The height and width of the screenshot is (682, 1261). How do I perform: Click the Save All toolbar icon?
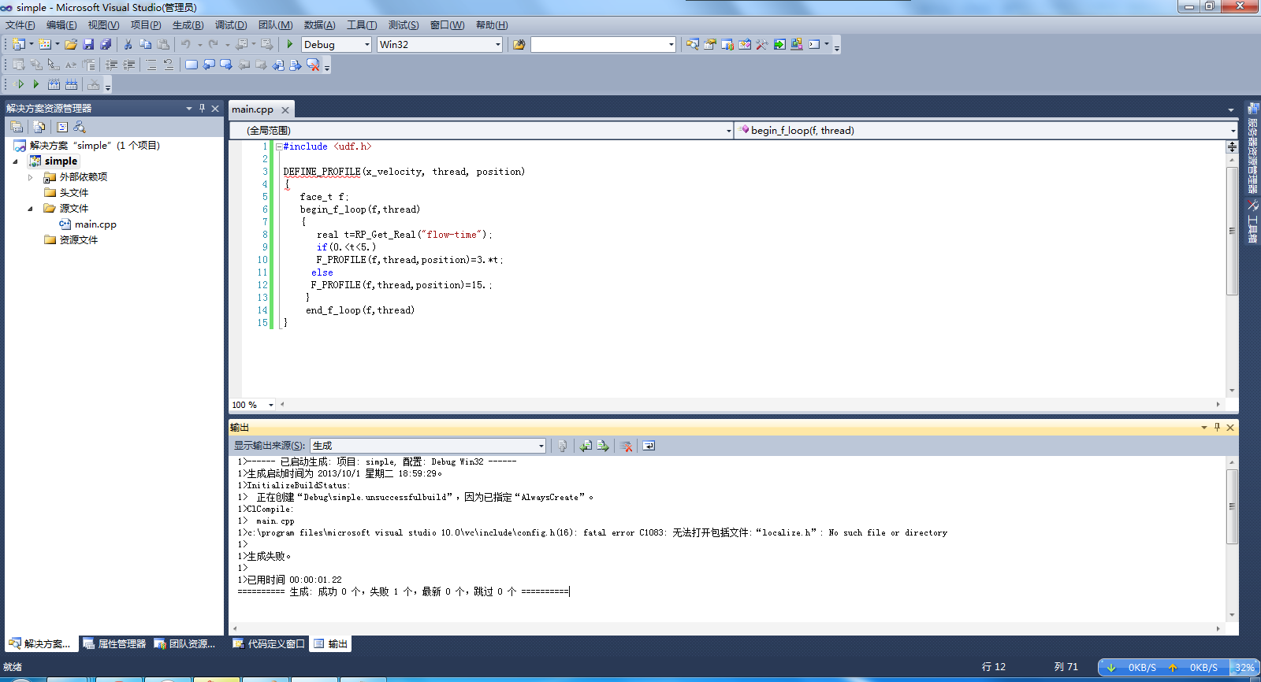[106, 45]
